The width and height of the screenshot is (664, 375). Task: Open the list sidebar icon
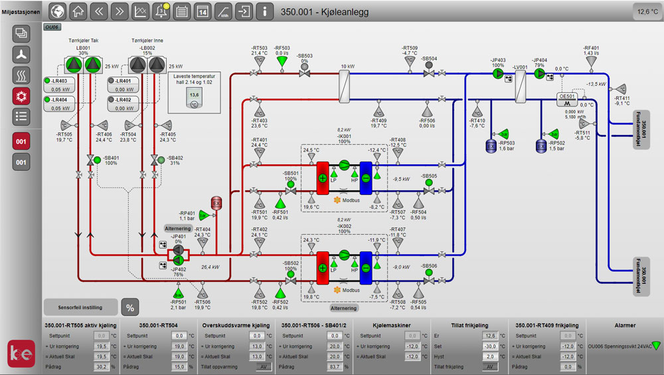[x=21, y=116]
